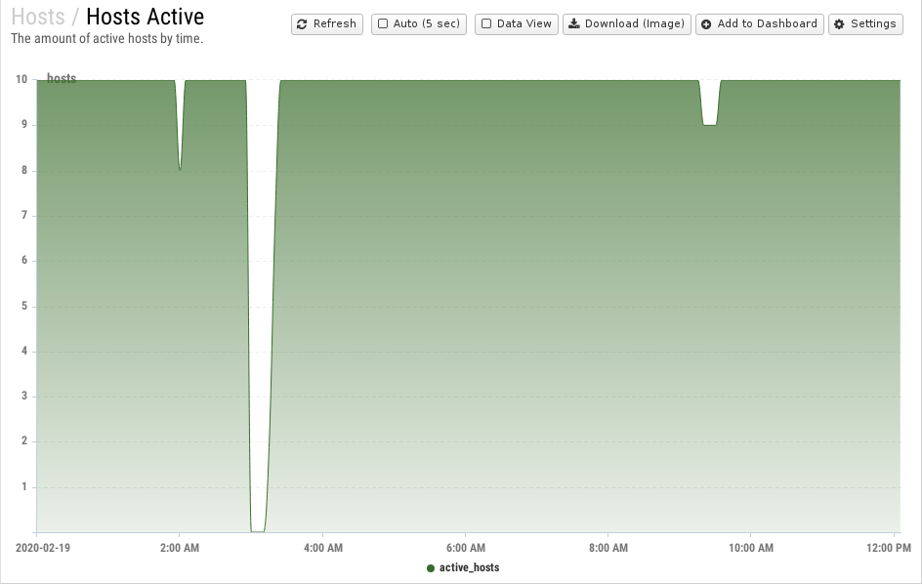The width and height of the screenshot is (922, 584).
Task: Enable the Data View checkbox
Action: coord(486,24)
